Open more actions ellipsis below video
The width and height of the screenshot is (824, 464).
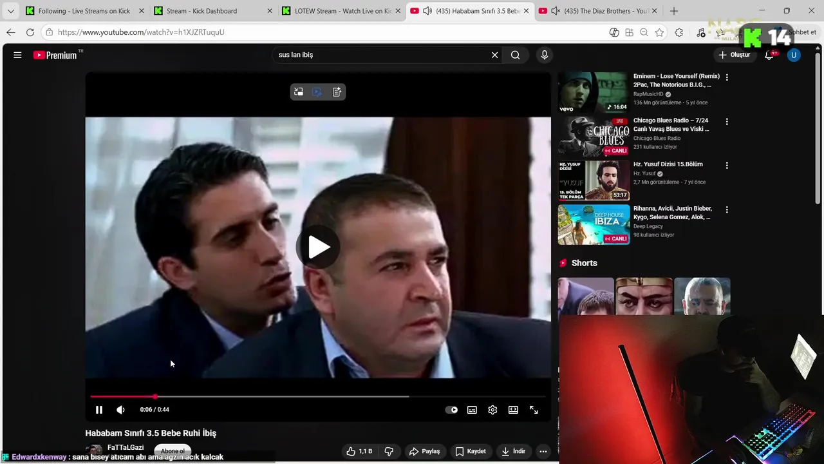pyautogui.click(x=543, y=452)
